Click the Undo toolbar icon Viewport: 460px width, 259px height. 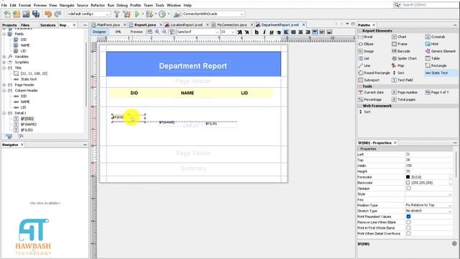click(48, 14)
